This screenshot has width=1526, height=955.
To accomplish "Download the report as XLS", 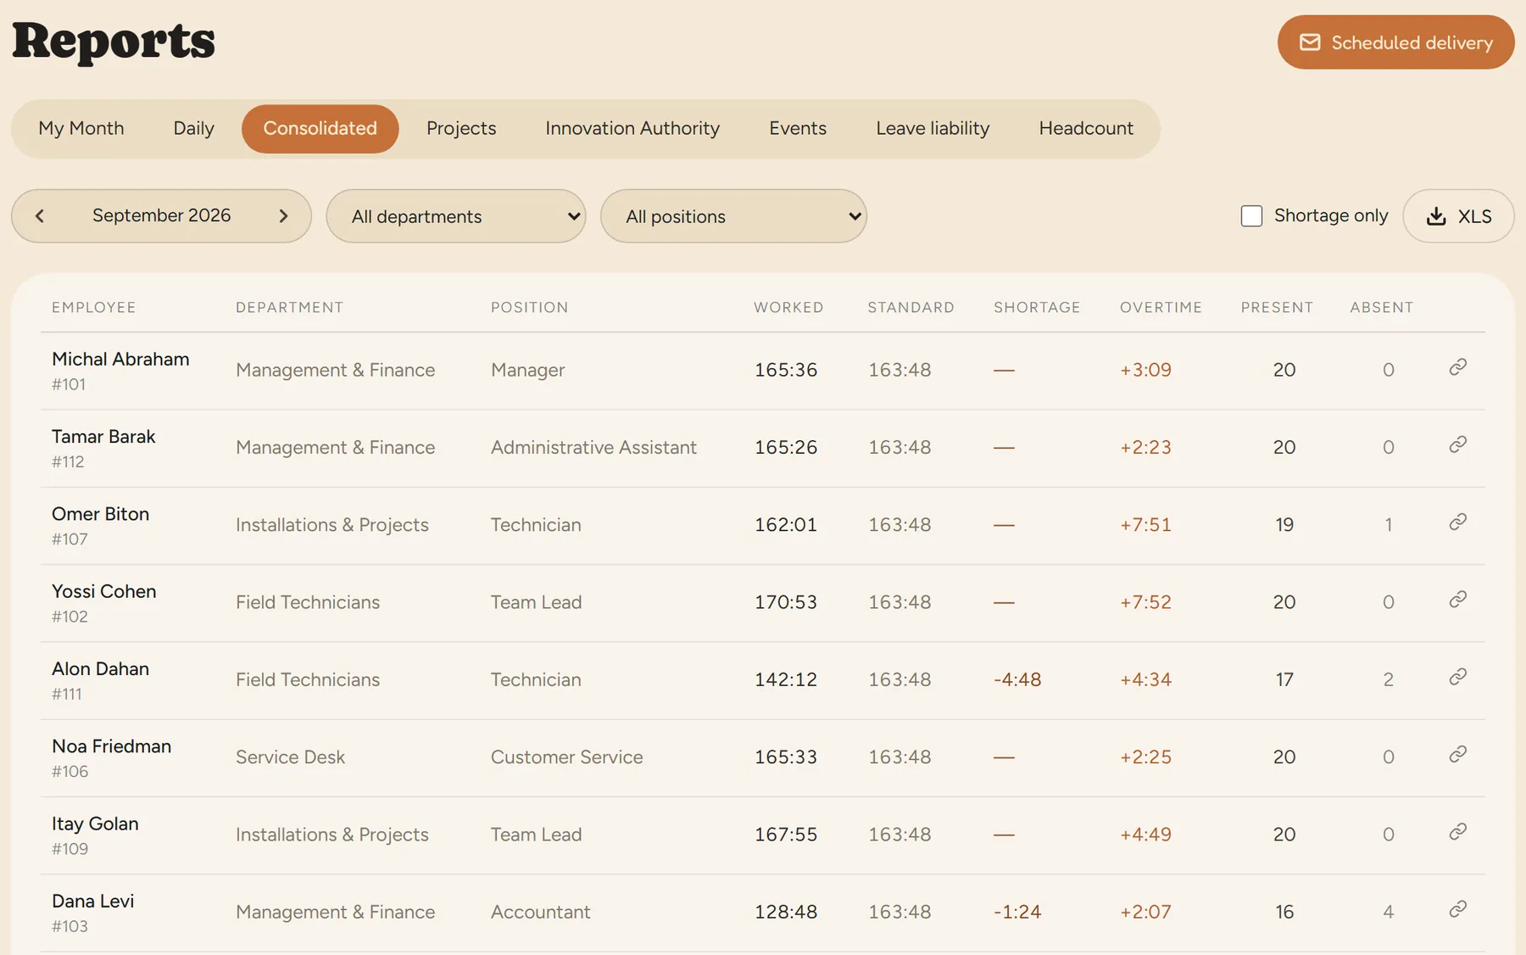I will (x=1458, y=216).
